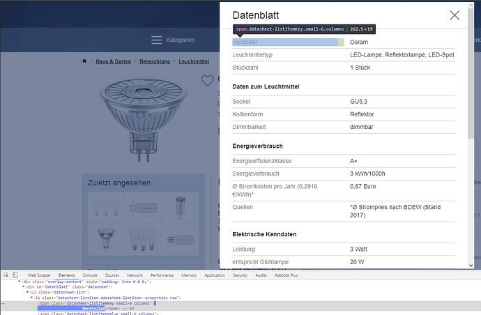Open the Network tab in DevTools
Image resolution: width=481 pixels, height=315 pixels.
click(x=135, y=275)
